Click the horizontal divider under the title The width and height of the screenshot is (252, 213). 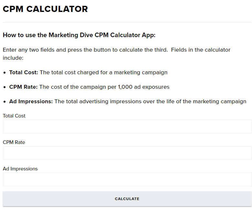(127, 23)
